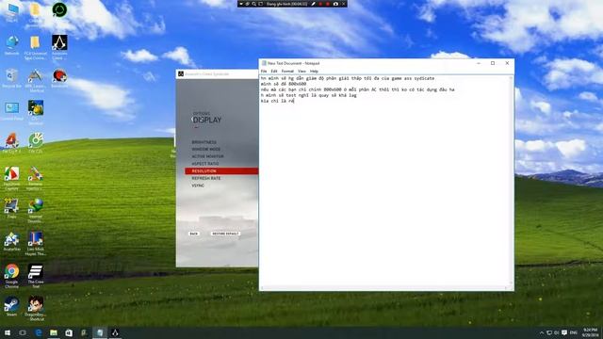The image size is (603, 339).
Task: Open the Liên Minh Huyền Thoại shortcut
Action: coord(36,243)
